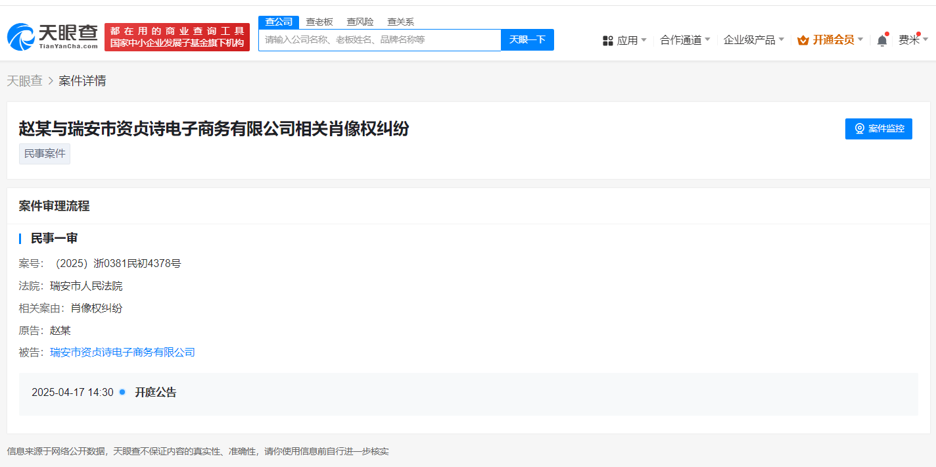Select the 查公司 search tab
This screenshot has height=467, width=936.
point(279,22)
